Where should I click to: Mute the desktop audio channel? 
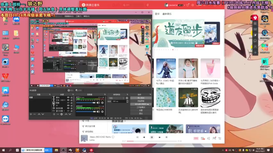tap(98, 112)
